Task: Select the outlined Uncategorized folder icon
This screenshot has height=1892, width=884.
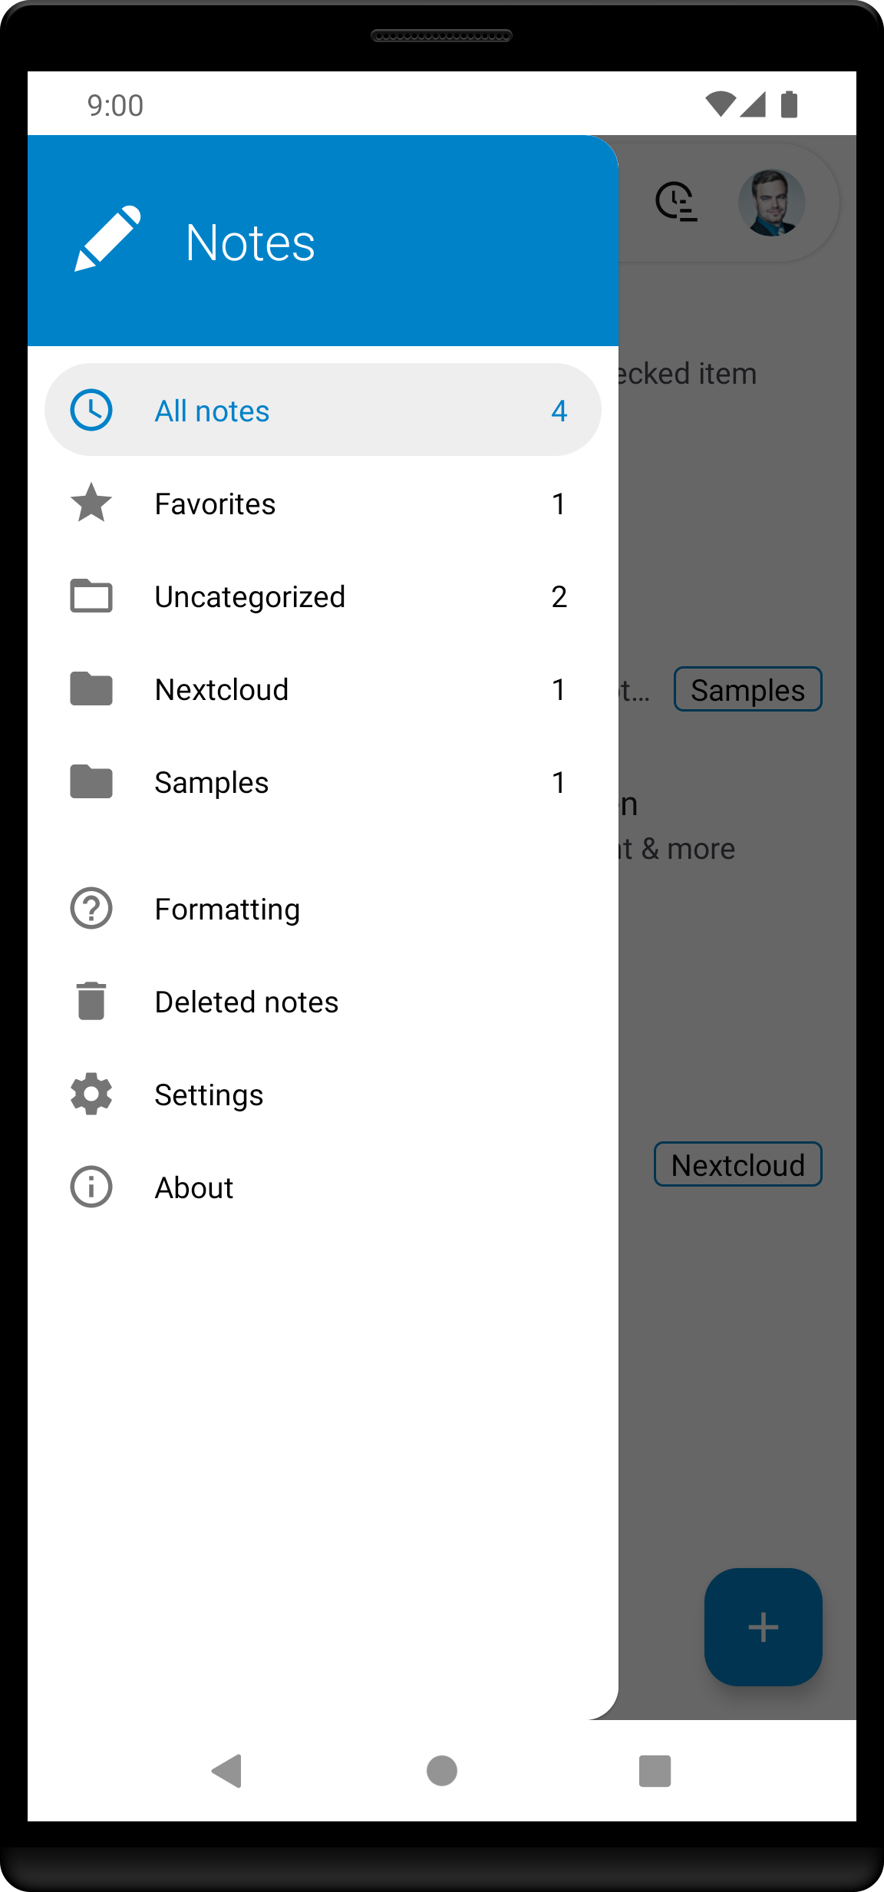Action: [x=91, y=596]
